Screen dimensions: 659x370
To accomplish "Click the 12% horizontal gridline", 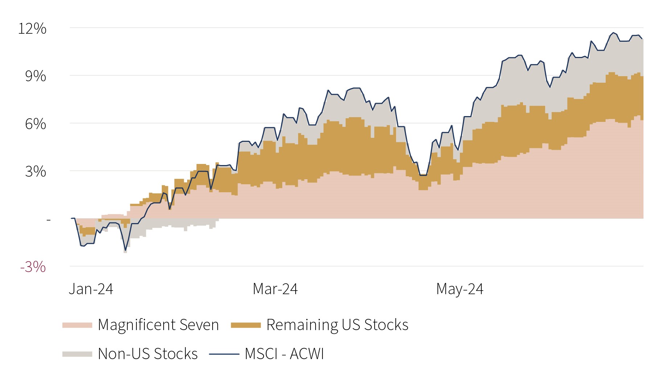I will [x=357, y=28].
